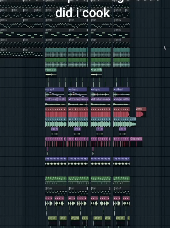Click the Pattern 7 icon in the leftmost top lane
This screenshot has width=170, height=228.
tap(1, 50)
